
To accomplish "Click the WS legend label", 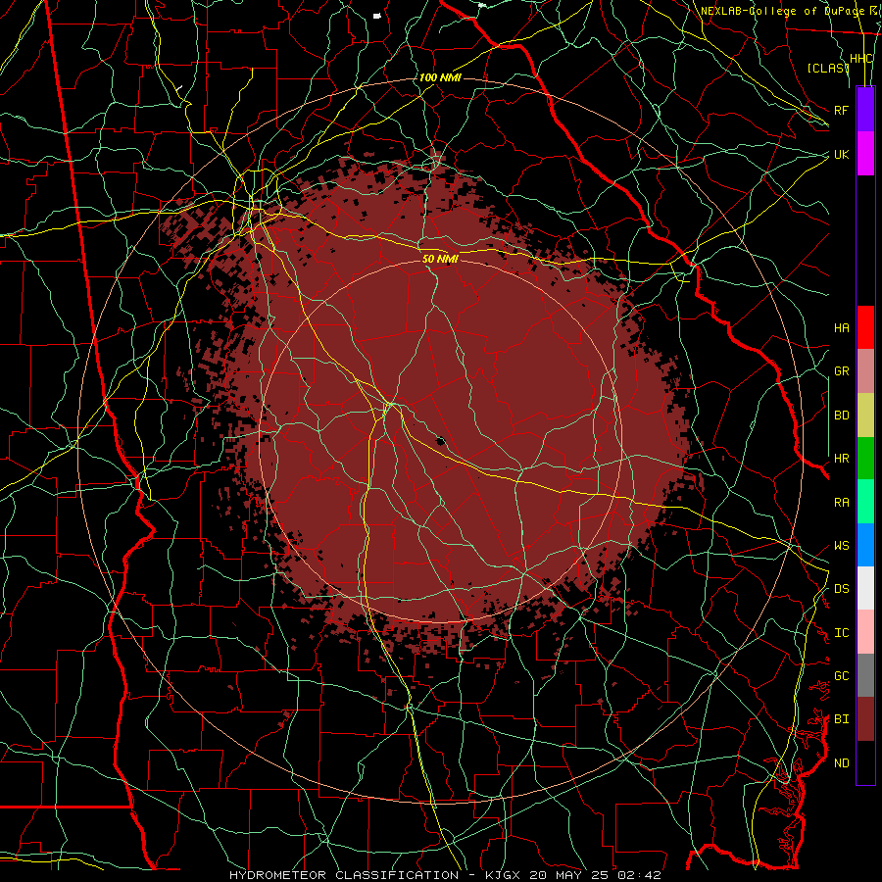I will 842,545.
